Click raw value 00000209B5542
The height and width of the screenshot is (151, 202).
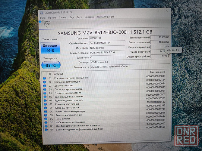click(x=156, y=106)
